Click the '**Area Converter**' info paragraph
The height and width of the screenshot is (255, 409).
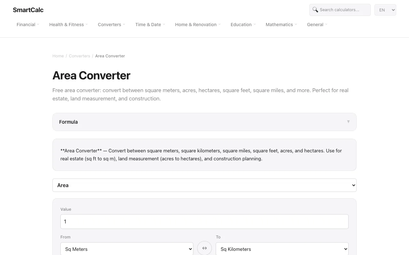click(201, 155)
